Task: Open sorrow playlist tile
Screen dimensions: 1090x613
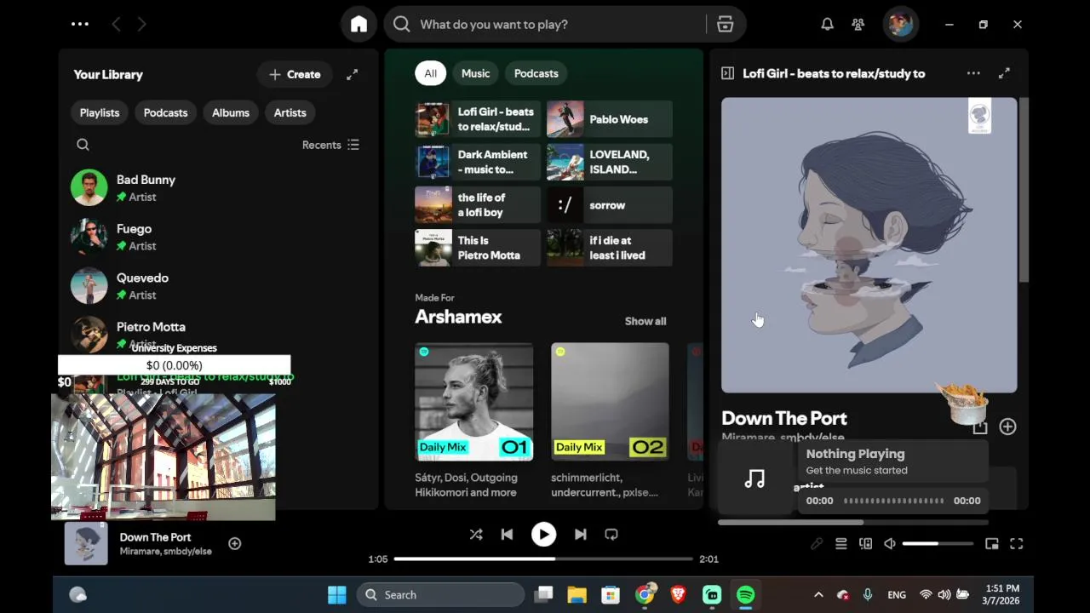Action: tap(610, 205)
